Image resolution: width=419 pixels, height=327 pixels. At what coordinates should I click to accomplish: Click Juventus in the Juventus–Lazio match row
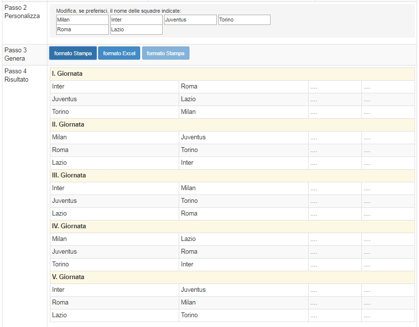(64, 99)
